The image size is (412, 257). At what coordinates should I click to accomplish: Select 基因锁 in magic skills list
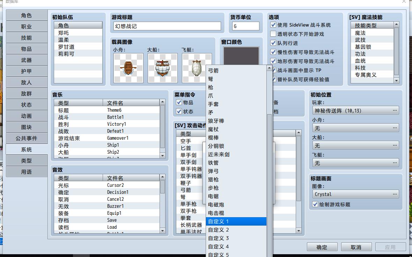372,47
